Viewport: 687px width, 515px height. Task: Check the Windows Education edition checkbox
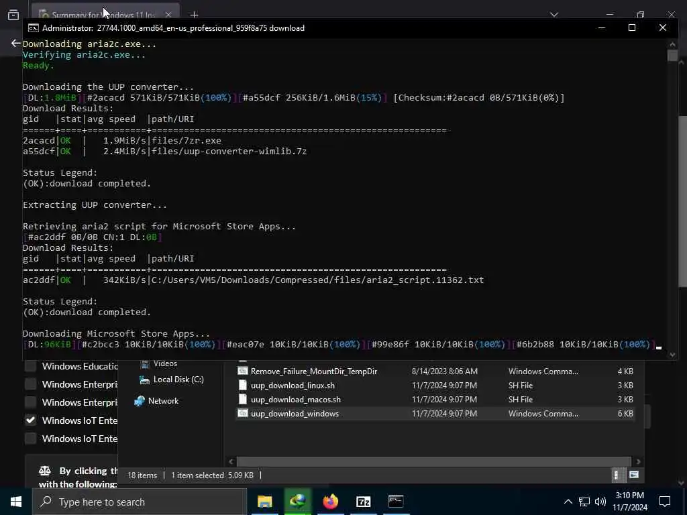(x=30, y=366)
